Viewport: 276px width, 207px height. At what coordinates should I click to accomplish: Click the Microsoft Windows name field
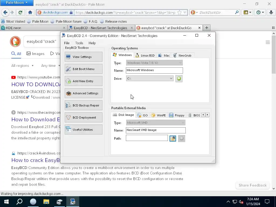coord(154,70)
